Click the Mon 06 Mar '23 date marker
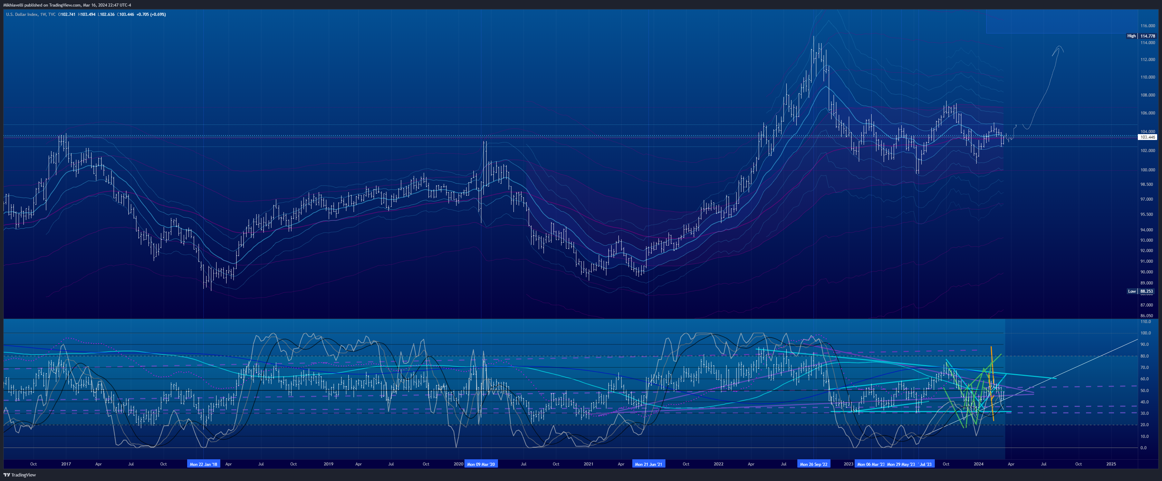Image resolution: width=1162 pixels, height=481 pixels. pyautogui.click(x=870, y=464)
